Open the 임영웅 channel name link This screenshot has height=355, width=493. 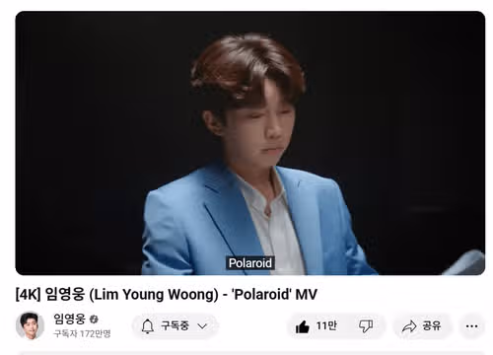tap(69, 319)
